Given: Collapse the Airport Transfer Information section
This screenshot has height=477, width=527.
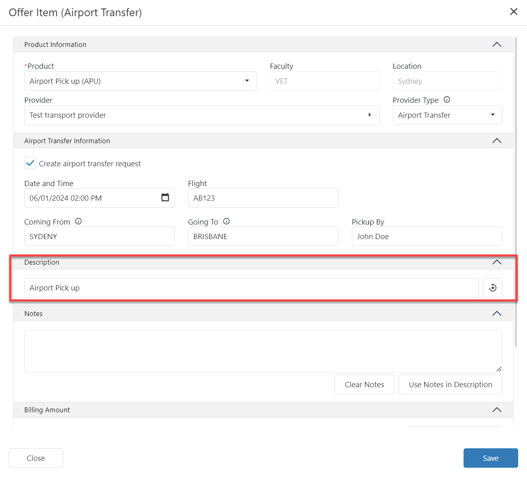Looking at the screenshot, I should click(x=497, y=141).
